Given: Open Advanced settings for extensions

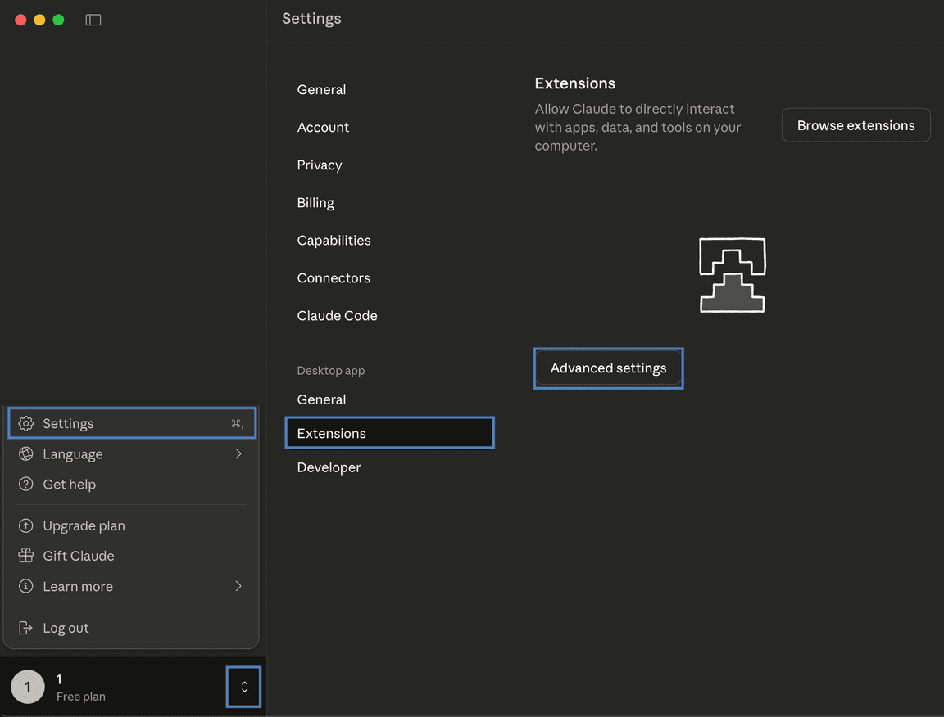Looking at the screenshot, I should [608, 368].
